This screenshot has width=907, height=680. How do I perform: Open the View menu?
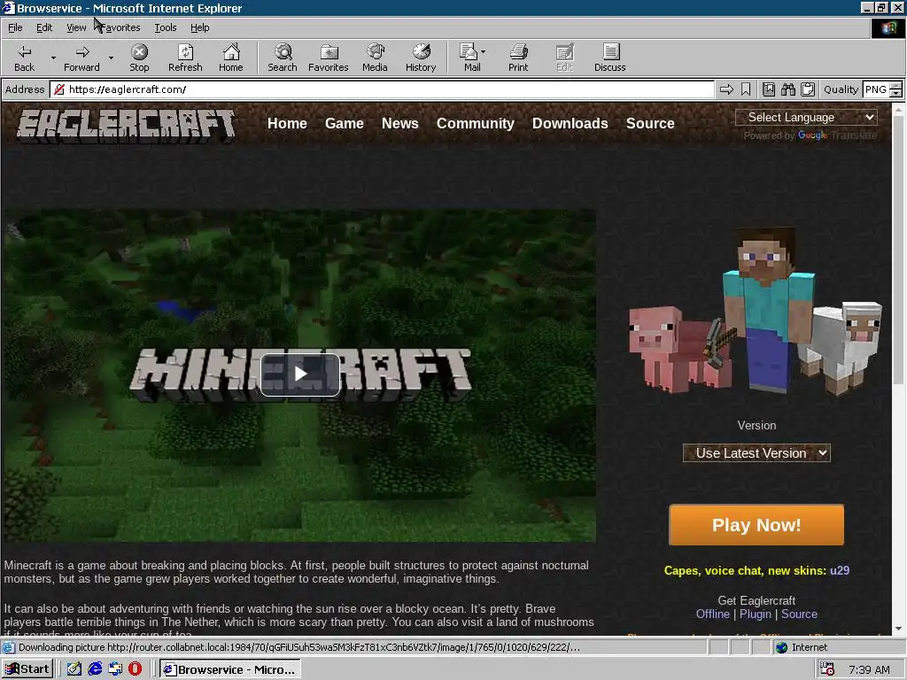pos(76,27)
